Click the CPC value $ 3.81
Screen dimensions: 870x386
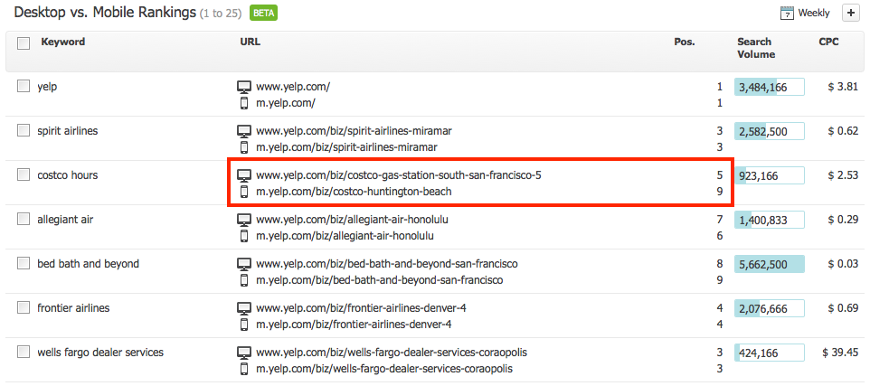click(x=843, y=87)
